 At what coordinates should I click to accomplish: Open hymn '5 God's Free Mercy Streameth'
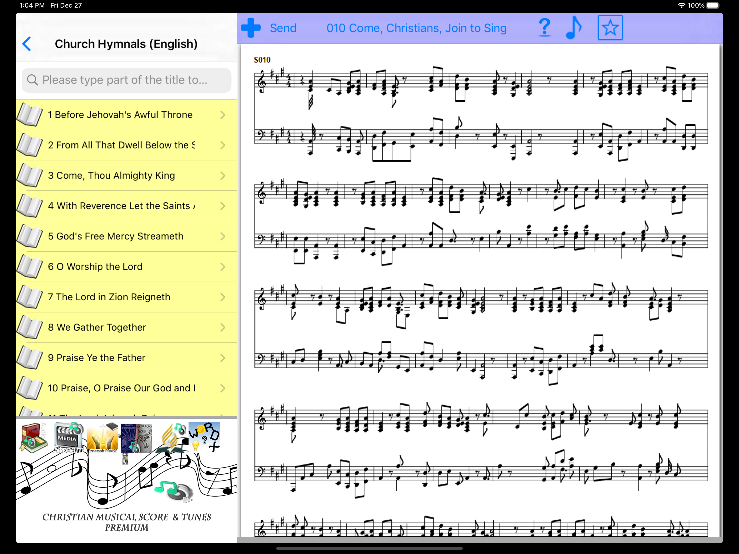[127, 237]
